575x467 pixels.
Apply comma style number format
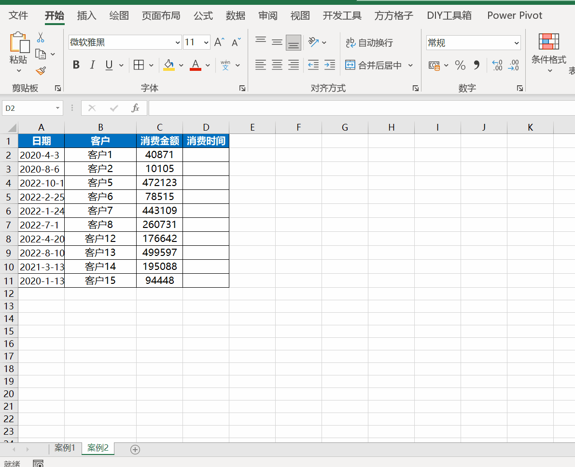(x=477, y=66)
